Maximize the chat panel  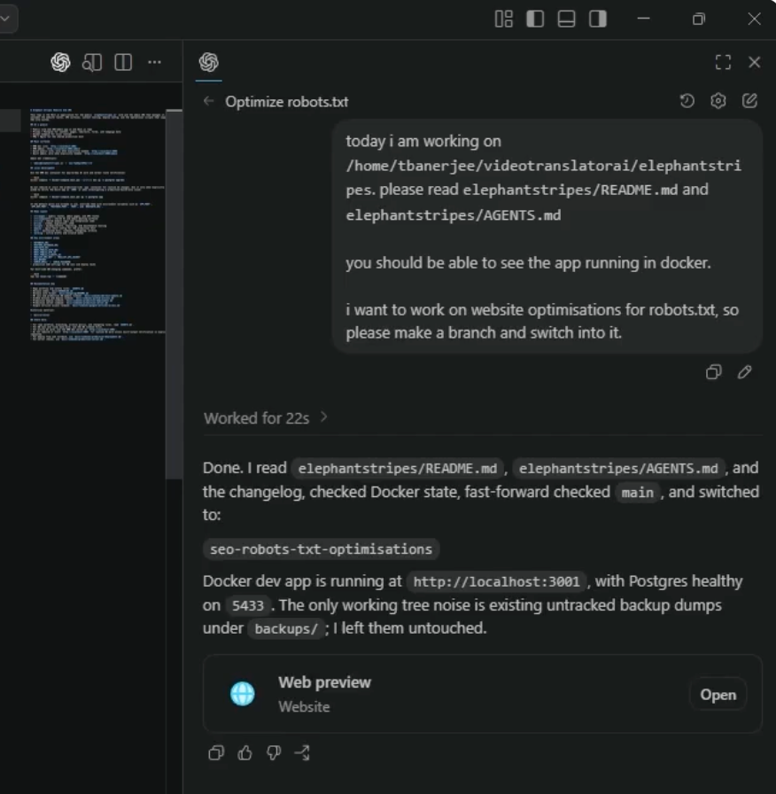pyautogui.click(x=724, y=62)
